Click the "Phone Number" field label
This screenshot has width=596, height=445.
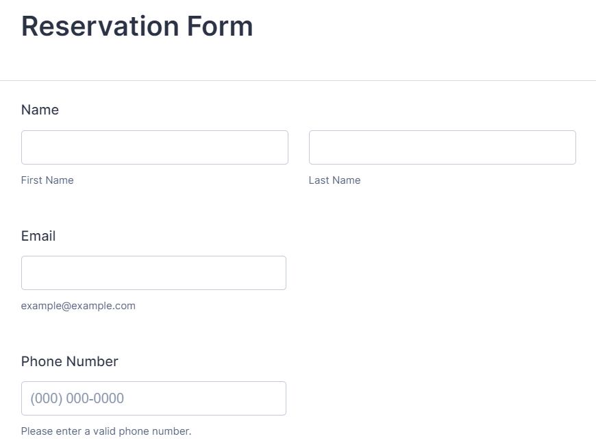point(69,361)
